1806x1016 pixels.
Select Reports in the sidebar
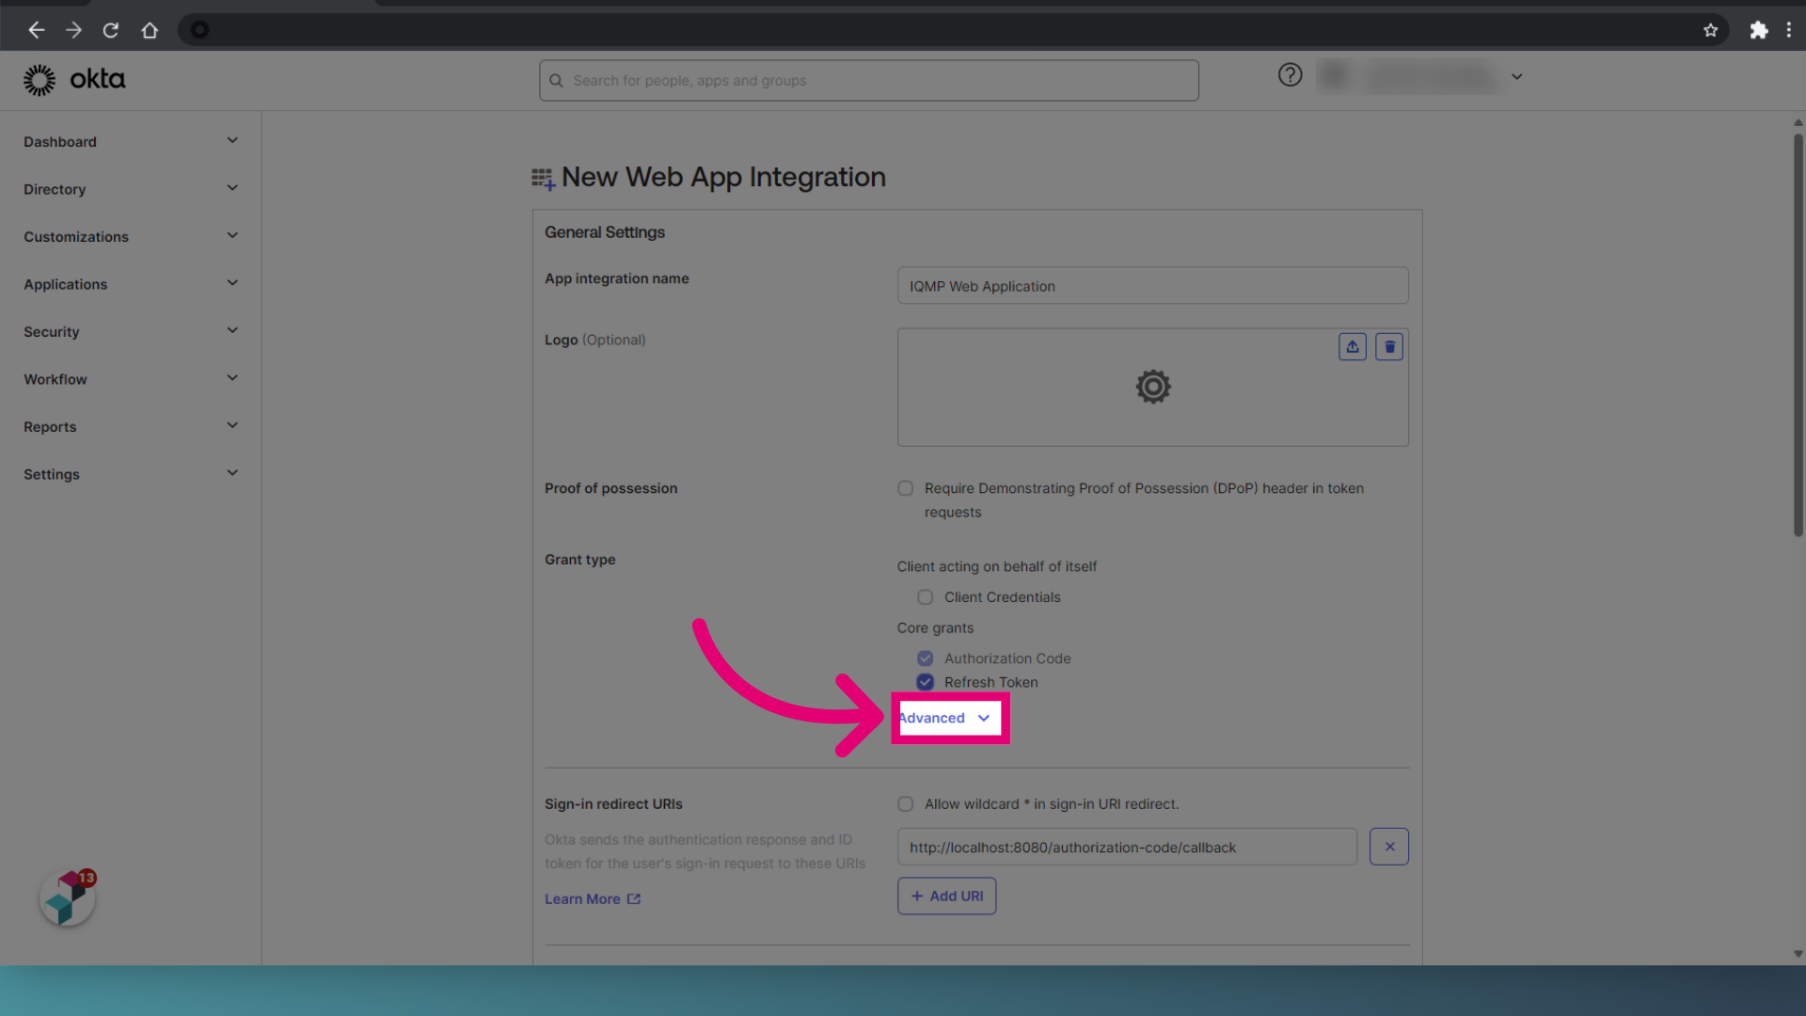[x=50, y=427]
